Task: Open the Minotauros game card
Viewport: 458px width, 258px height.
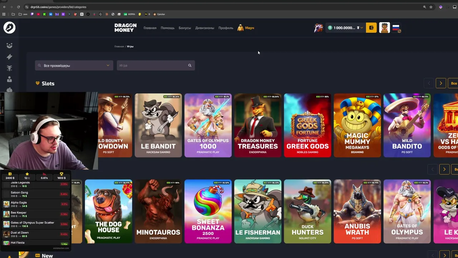Action: pyautogui.click(x=158, y=211)
